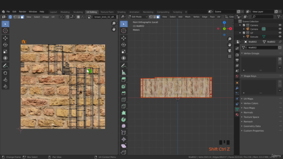Screen dimensions: 283x159
Task: Open the Material properties tab
Action: 237,115
